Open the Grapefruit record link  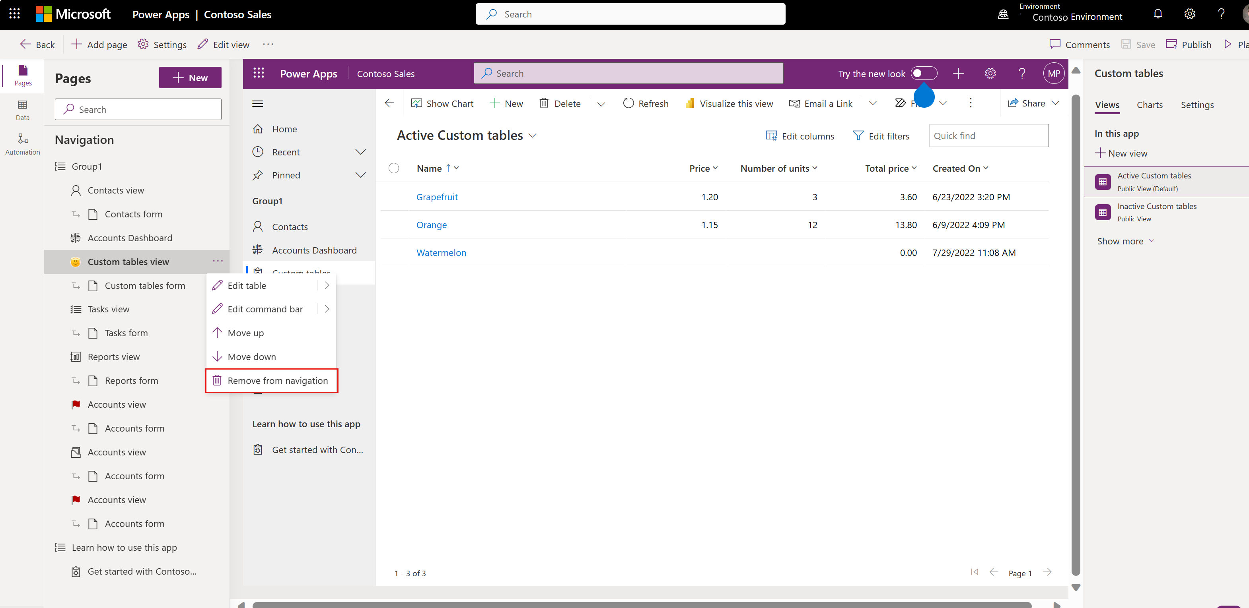click(436, 197)
